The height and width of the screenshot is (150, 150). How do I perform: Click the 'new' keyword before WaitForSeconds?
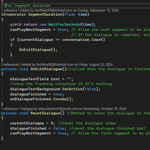[x=43, y=24]
